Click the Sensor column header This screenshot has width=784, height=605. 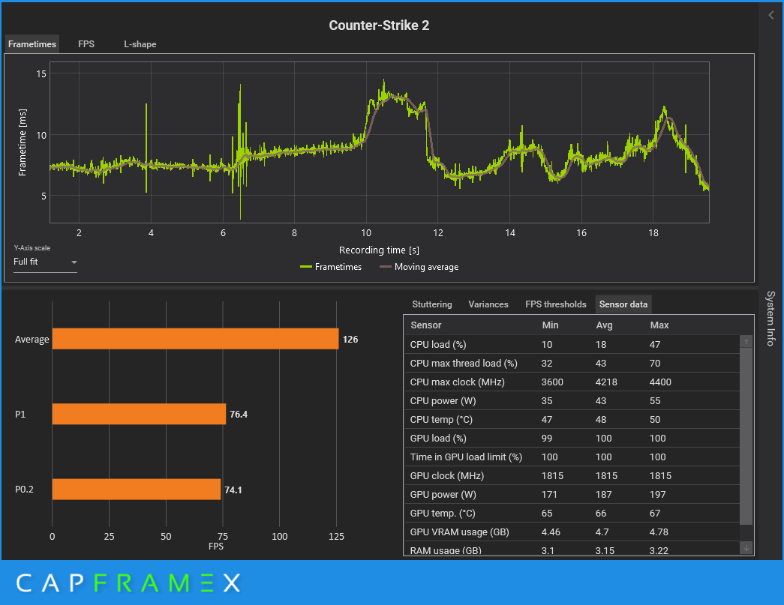pos(426,325)
